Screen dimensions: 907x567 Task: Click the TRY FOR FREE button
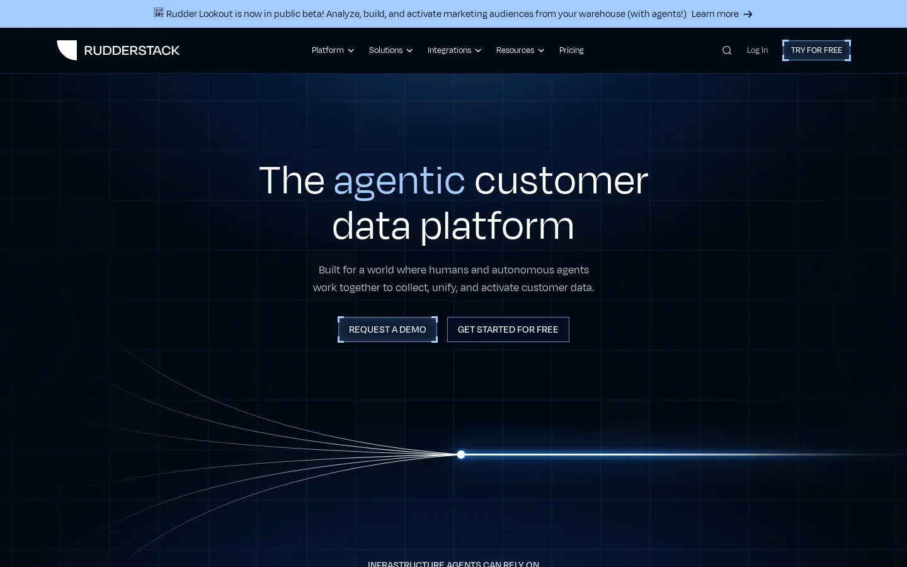(816, 50)
